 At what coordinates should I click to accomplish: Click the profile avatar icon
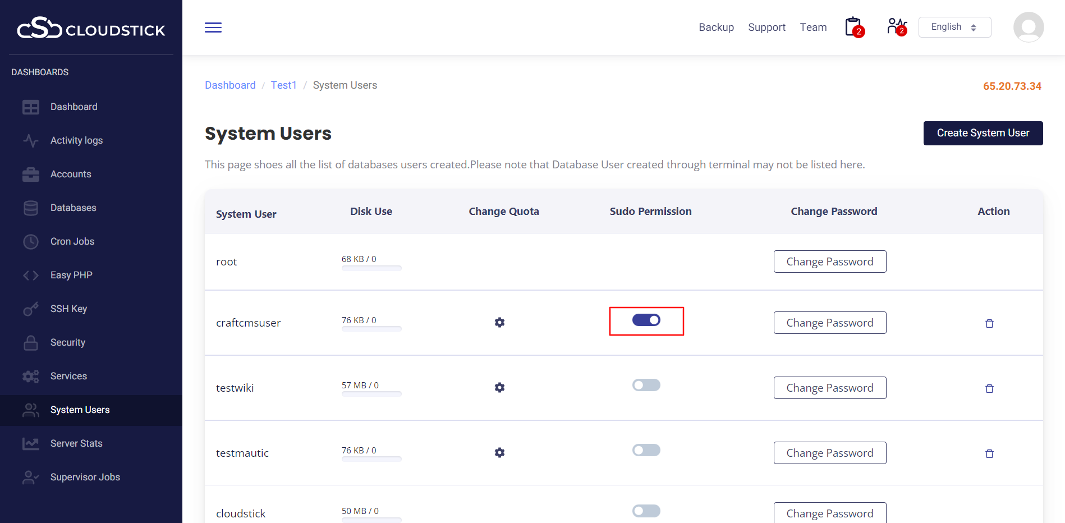1028,27
